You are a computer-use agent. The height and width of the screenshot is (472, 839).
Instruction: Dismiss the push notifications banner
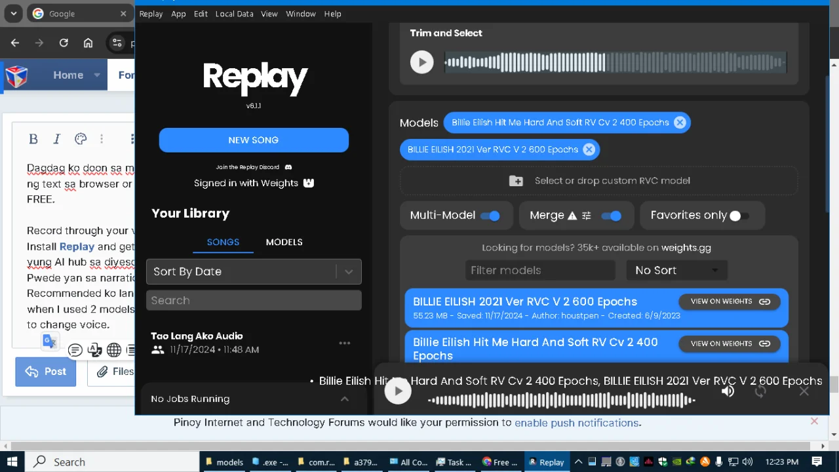coord(814,422)
